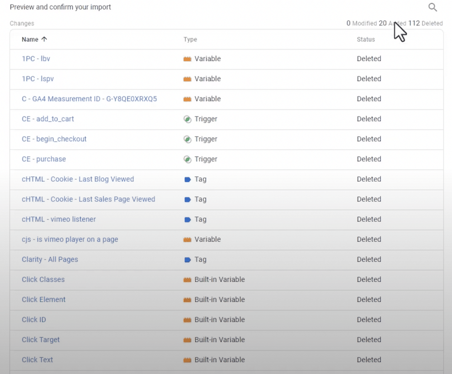Click the Variable icon beside 1PC - lbv
Screen dimensions: 452x374
187,59
